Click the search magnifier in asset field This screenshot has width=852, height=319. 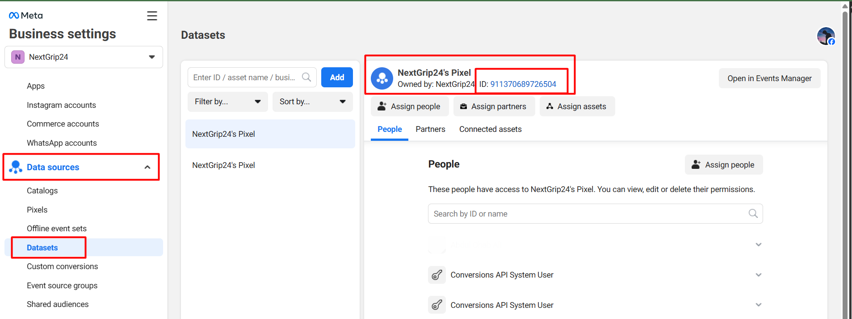306,78
